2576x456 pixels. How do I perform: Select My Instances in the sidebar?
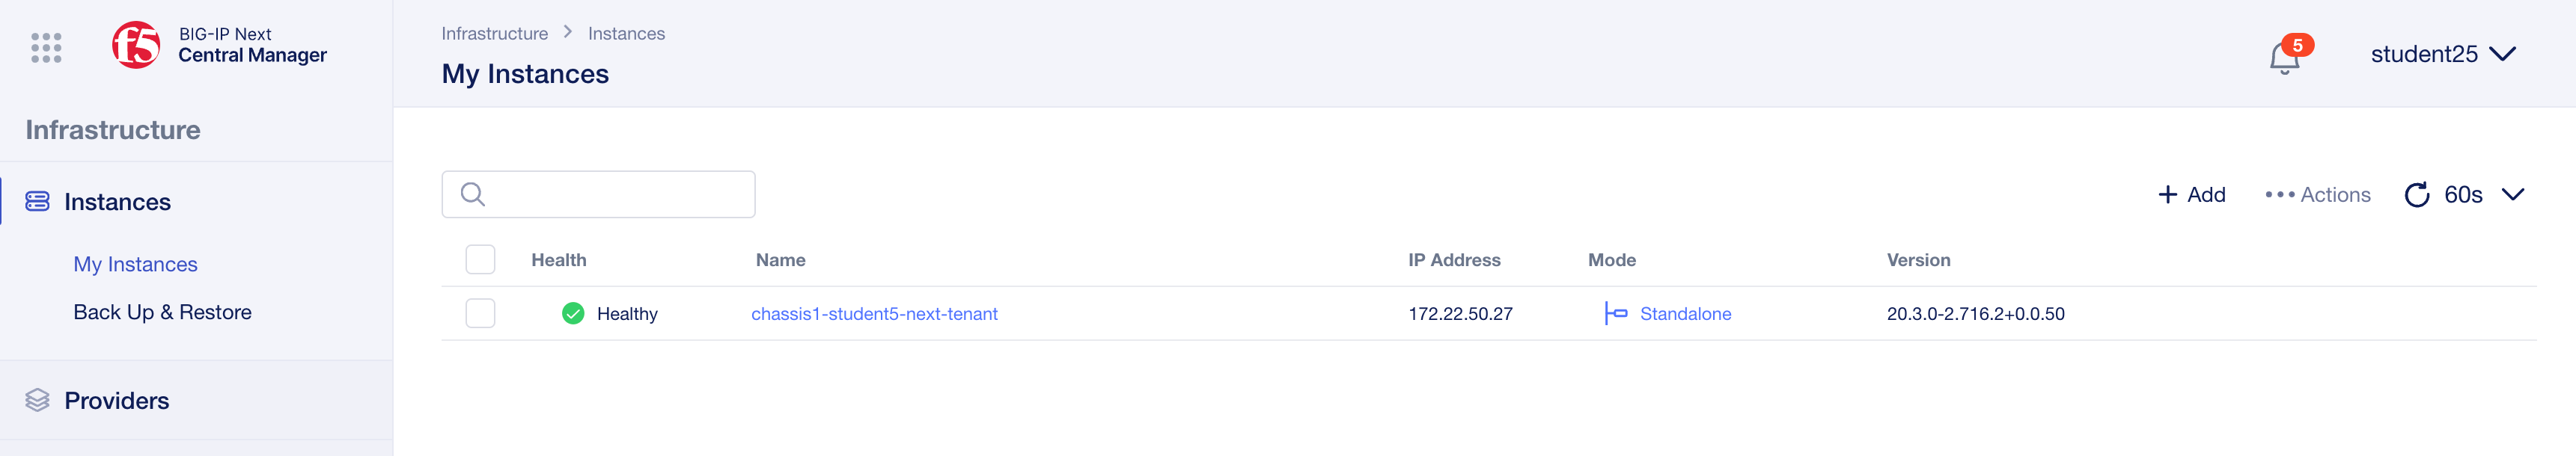[135, 265]
